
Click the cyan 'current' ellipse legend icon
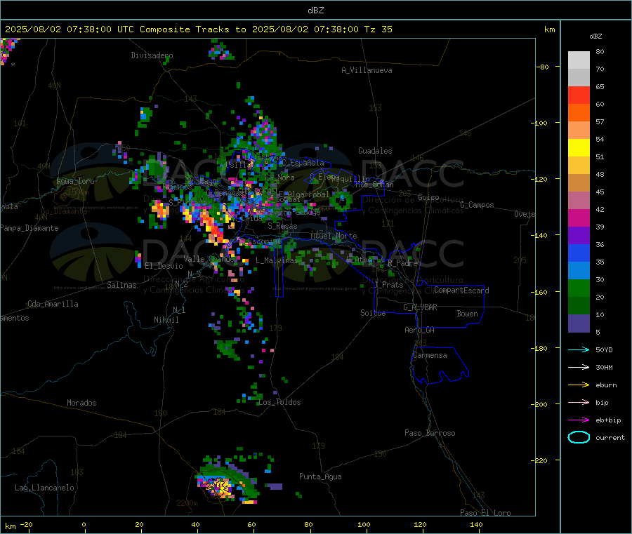[x=579, y=437]
